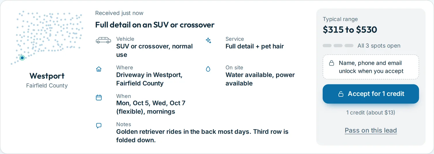
Task: Click the sparkle icon beside Service
Action: click(208, 40)
